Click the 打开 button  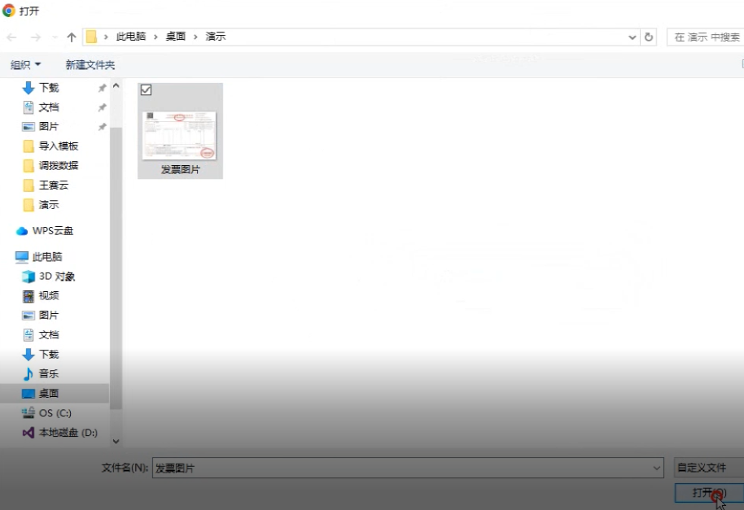tap(708, 493)
